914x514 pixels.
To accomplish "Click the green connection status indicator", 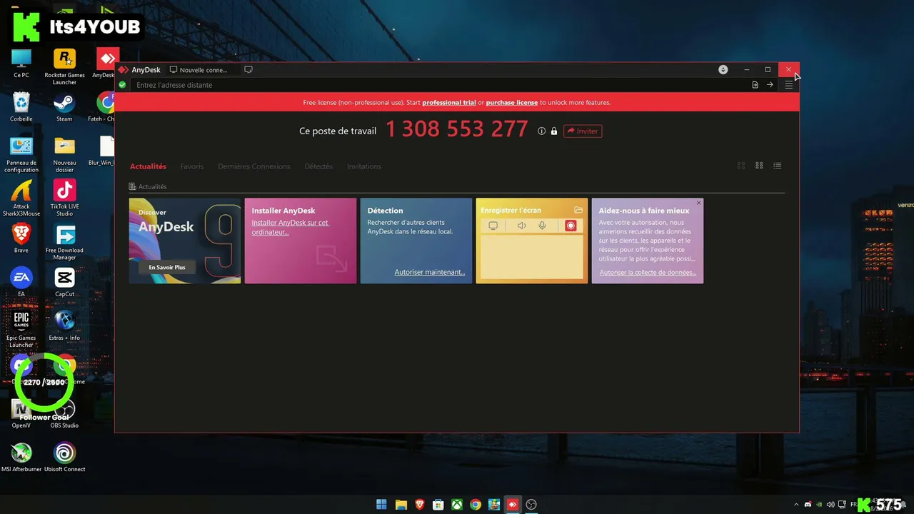I will pyautogui.click(x=122, y=85).
